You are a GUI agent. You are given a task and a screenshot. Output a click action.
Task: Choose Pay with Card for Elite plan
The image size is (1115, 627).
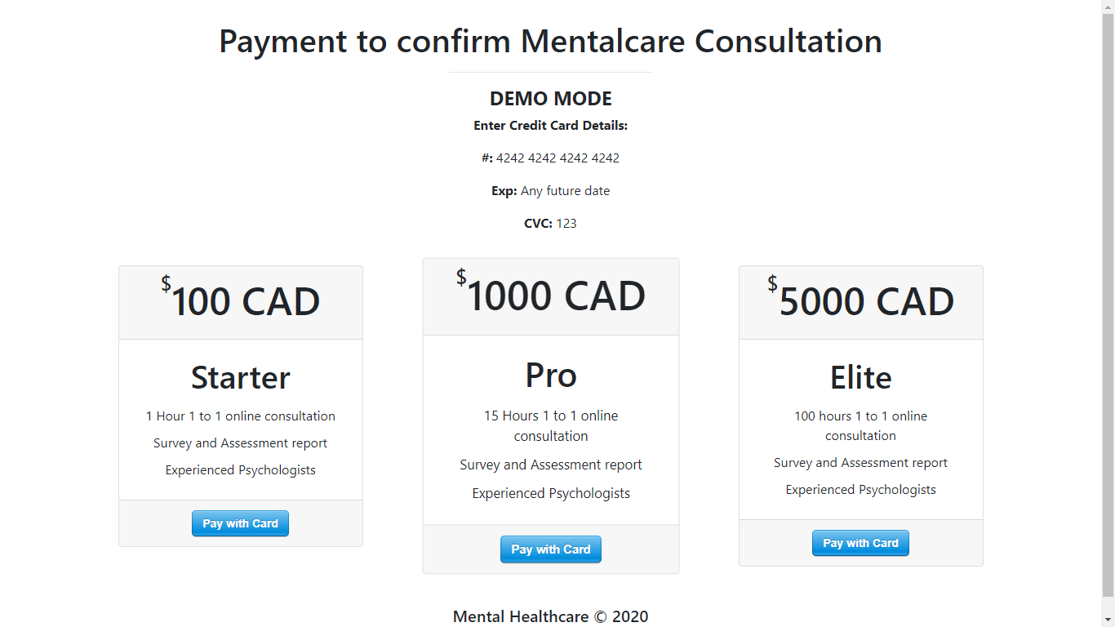click(860, 543)
